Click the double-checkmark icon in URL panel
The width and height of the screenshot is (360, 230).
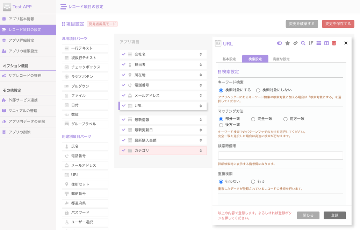click(295, 43)
